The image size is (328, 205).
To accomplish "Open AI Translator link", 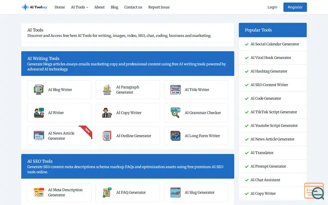I will pos(262,153).
